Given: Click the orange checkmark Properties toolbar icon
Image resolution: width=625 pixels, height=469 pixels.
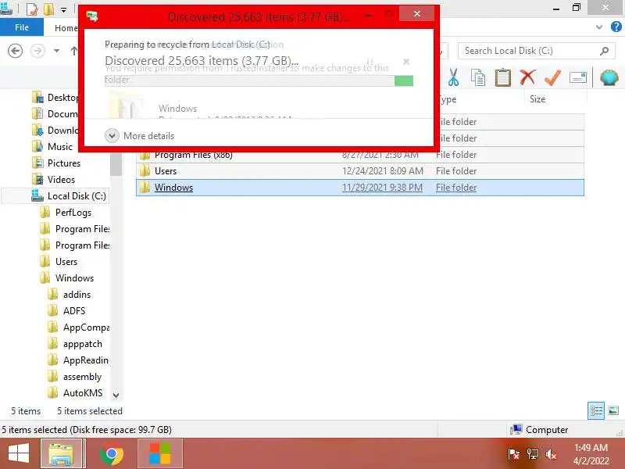Looking at the screenshot, I should tap(552, 77).
